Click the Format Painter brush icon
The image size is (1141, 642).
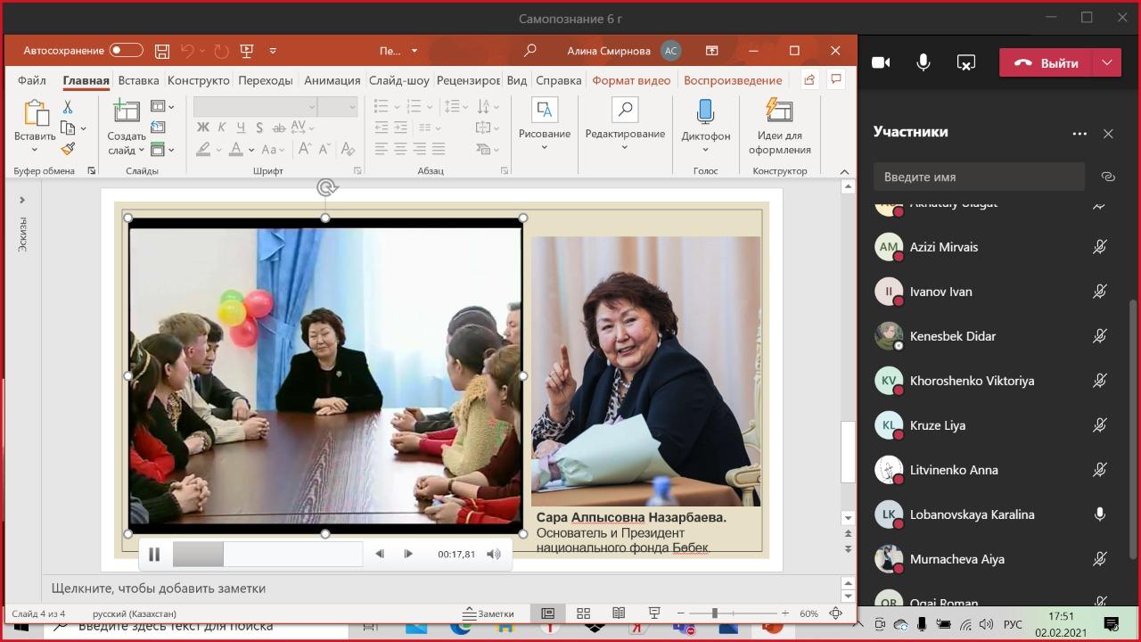tap(68, 149)
